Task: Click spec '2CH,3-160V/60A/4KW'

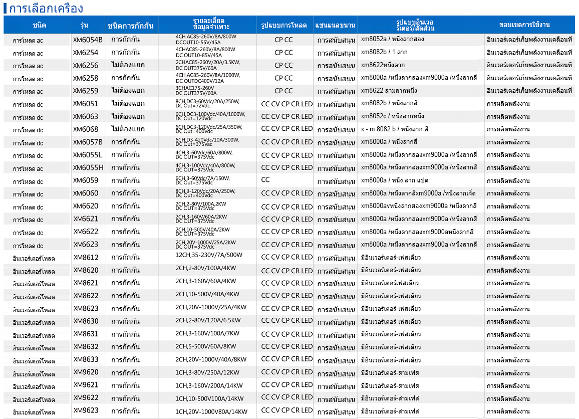Action: tap(205, 281)
